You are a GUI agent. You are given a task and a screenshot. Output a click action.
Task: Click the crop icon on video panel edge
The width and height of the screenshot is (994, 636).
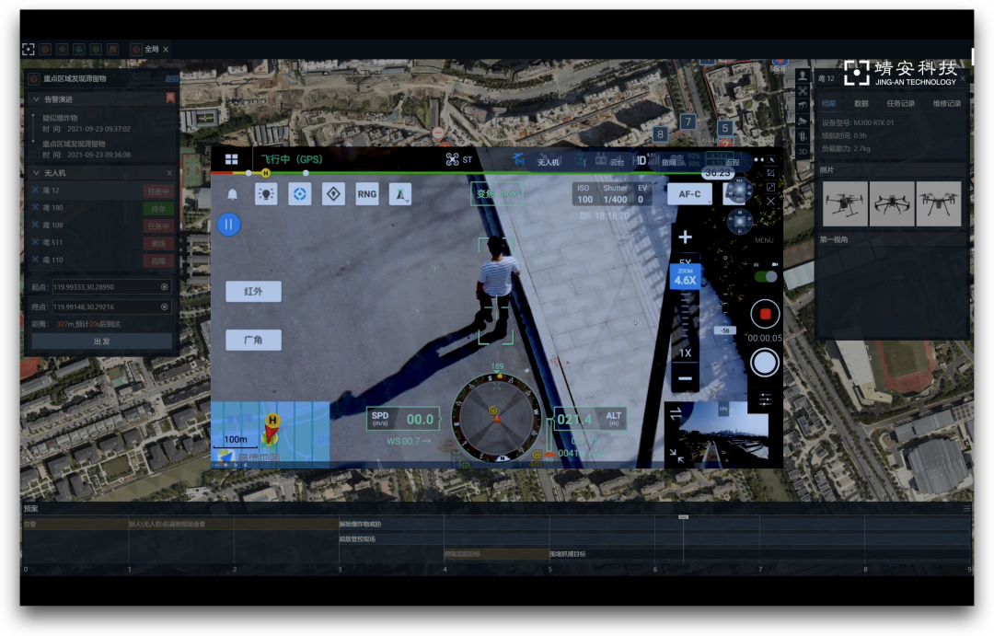[x=771, y=172]
